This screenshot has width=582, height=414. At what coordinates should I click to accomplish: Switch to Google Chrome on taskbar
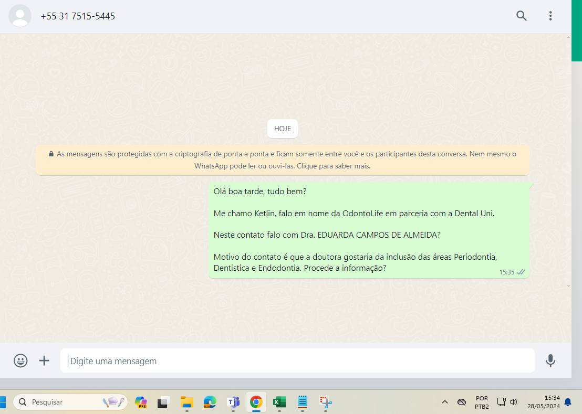(256, 402)
